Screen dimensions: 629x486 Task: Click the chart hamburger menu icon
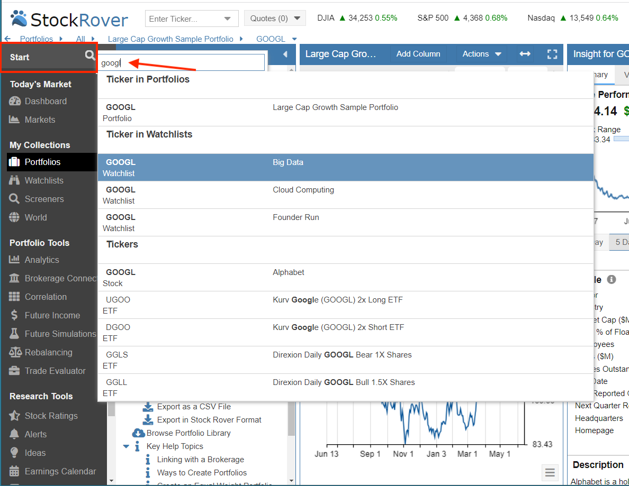click(x=550, y=473)
